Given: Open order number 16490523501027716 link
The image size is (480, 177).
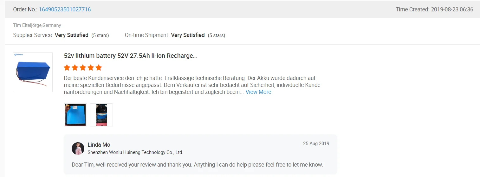Looking at the screenshot, I should pyautogui.click(x=65, y=9).
